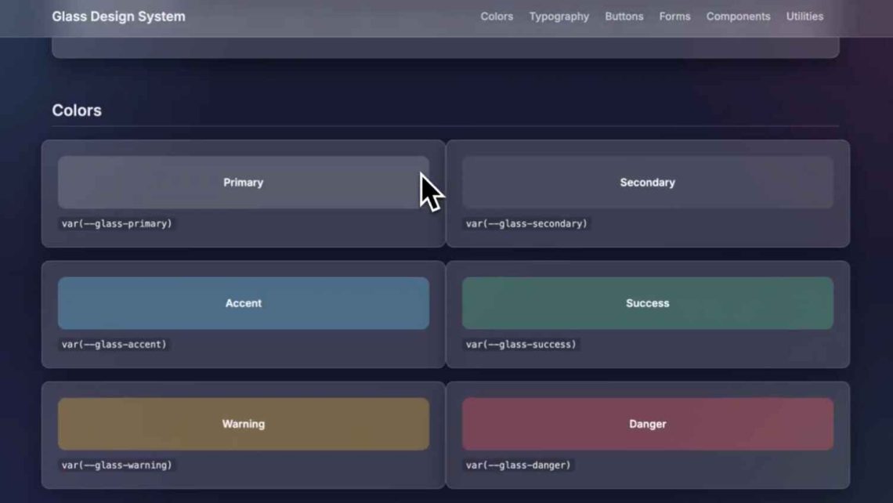893x503 pixels.
Task: Select the Buttons nav item
Action: click(x=624, y=16)
